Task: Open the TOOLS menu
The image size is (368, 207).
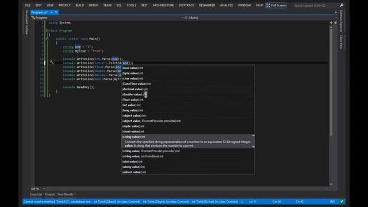Action: (x=131, y=5)
